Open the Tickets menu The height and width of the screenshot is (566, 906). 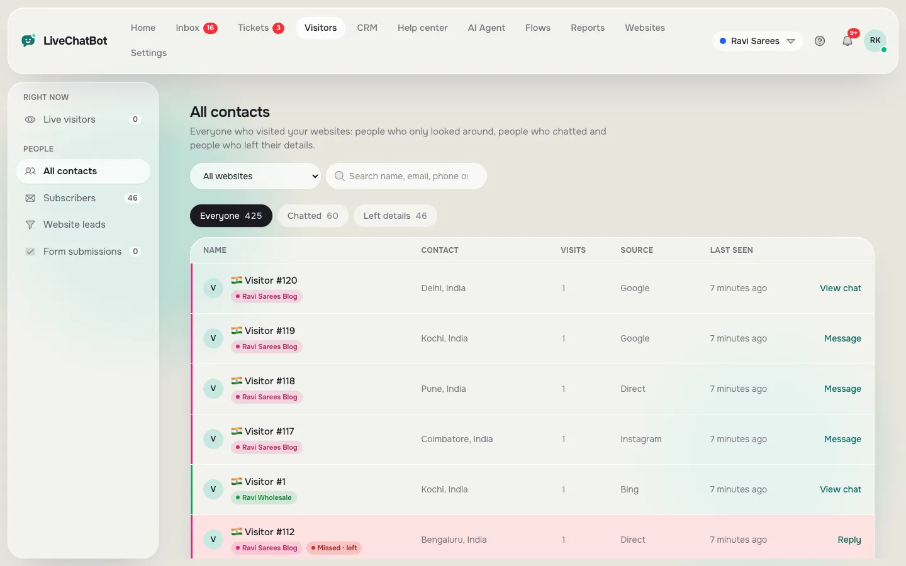[260, 28]
